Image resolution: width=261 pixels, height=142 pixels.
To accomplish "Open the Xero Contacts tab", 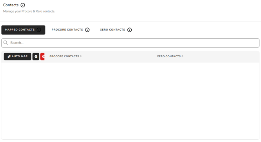I will click(x=112, y=30).
